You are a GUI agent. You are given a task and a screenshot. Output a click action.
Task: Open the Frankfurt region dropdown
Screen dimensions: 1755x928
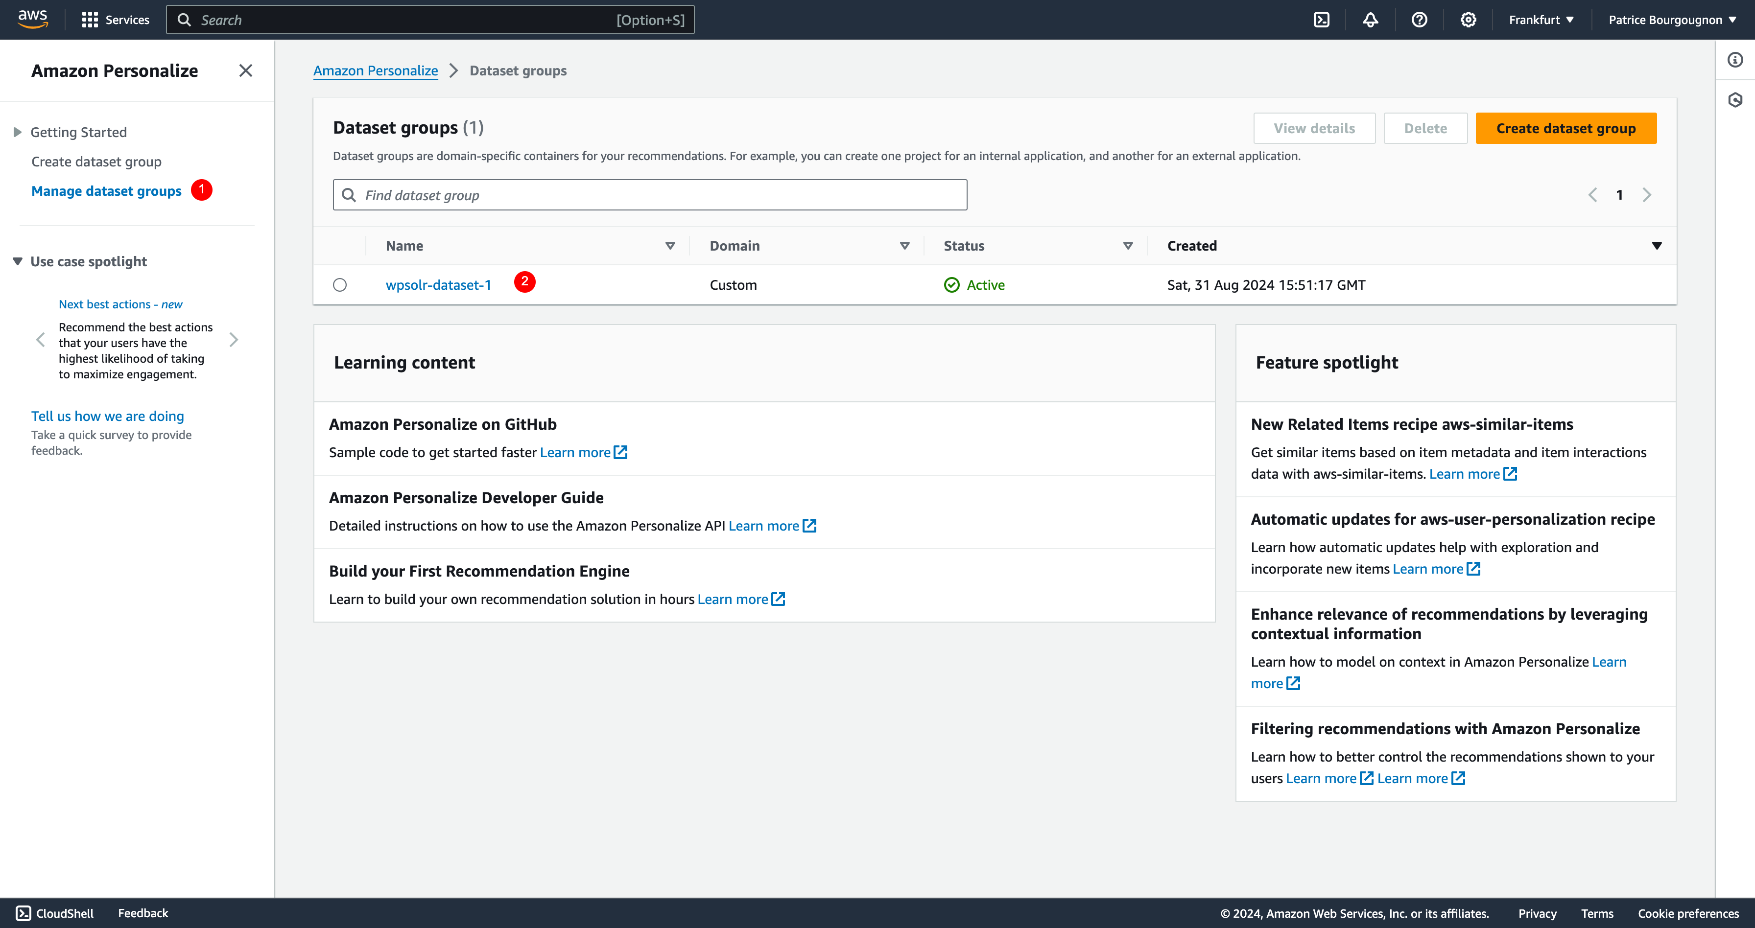pos(1541,20)
